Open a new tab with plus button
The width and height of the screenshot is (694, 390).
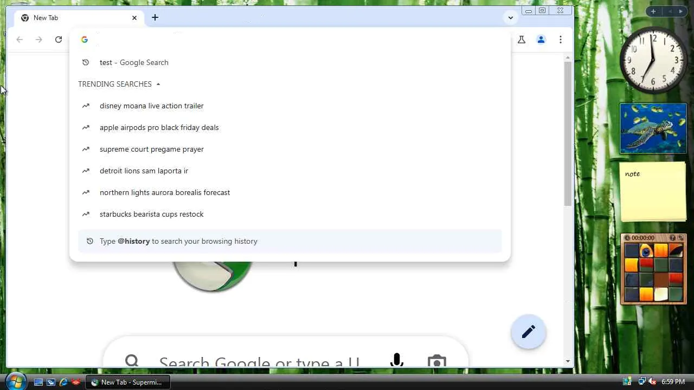click(x=155, y=18)
